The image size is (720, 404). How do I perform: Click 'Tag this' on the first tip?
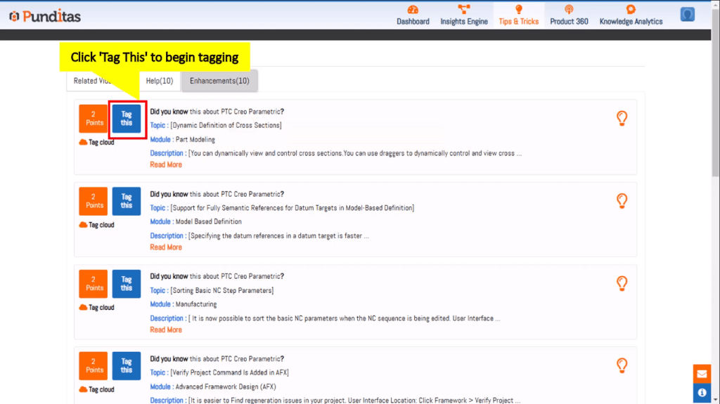127,119
